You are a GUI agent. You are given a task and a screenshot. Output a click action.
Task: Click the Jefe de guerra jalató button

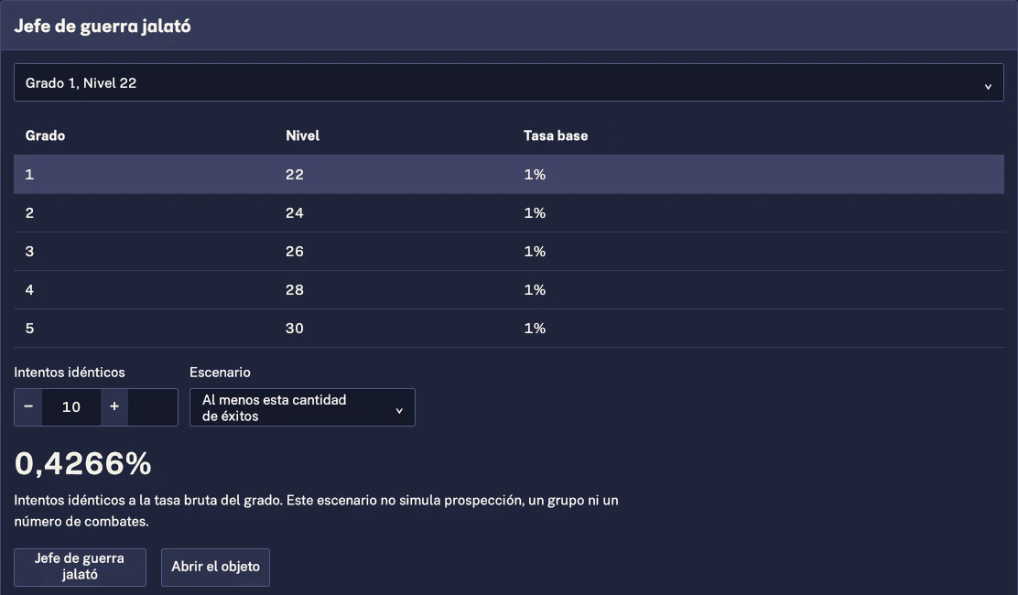pyautogui.click(x=80, y=567)
